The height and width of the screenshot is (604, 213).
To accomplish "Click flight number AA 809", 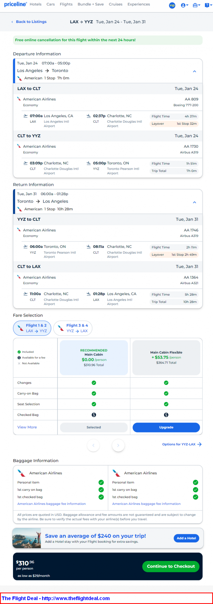I will [x=191, y=99].
